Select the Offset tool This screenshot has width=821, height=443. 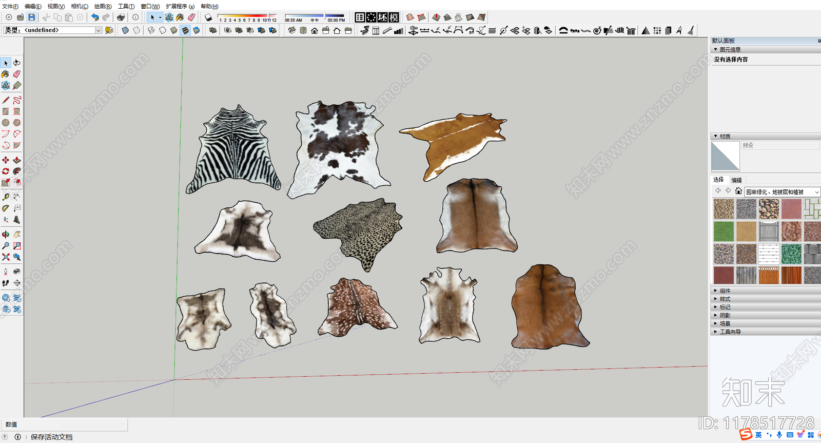pos(17,183)
